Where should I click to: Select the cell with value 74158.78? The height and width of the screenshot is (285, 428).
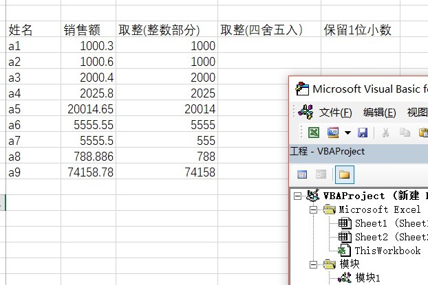pyautogui.click(x=89, y=172)
